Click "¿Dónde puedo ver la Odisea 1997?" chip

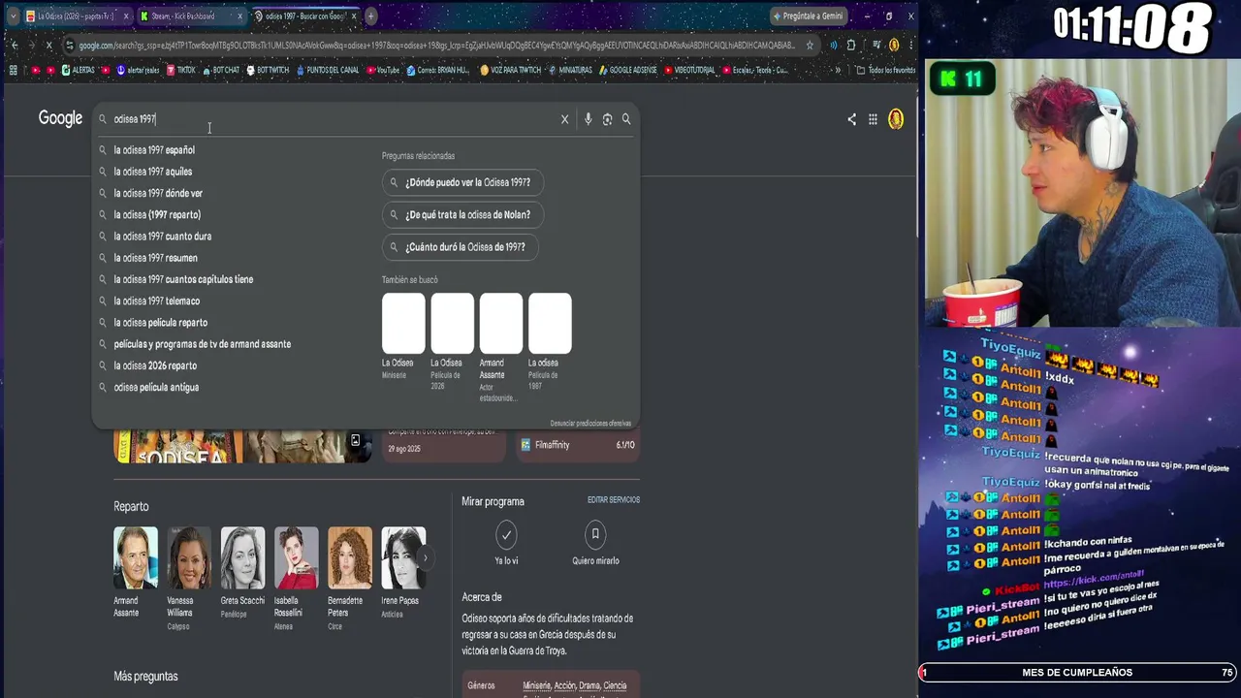462,182
